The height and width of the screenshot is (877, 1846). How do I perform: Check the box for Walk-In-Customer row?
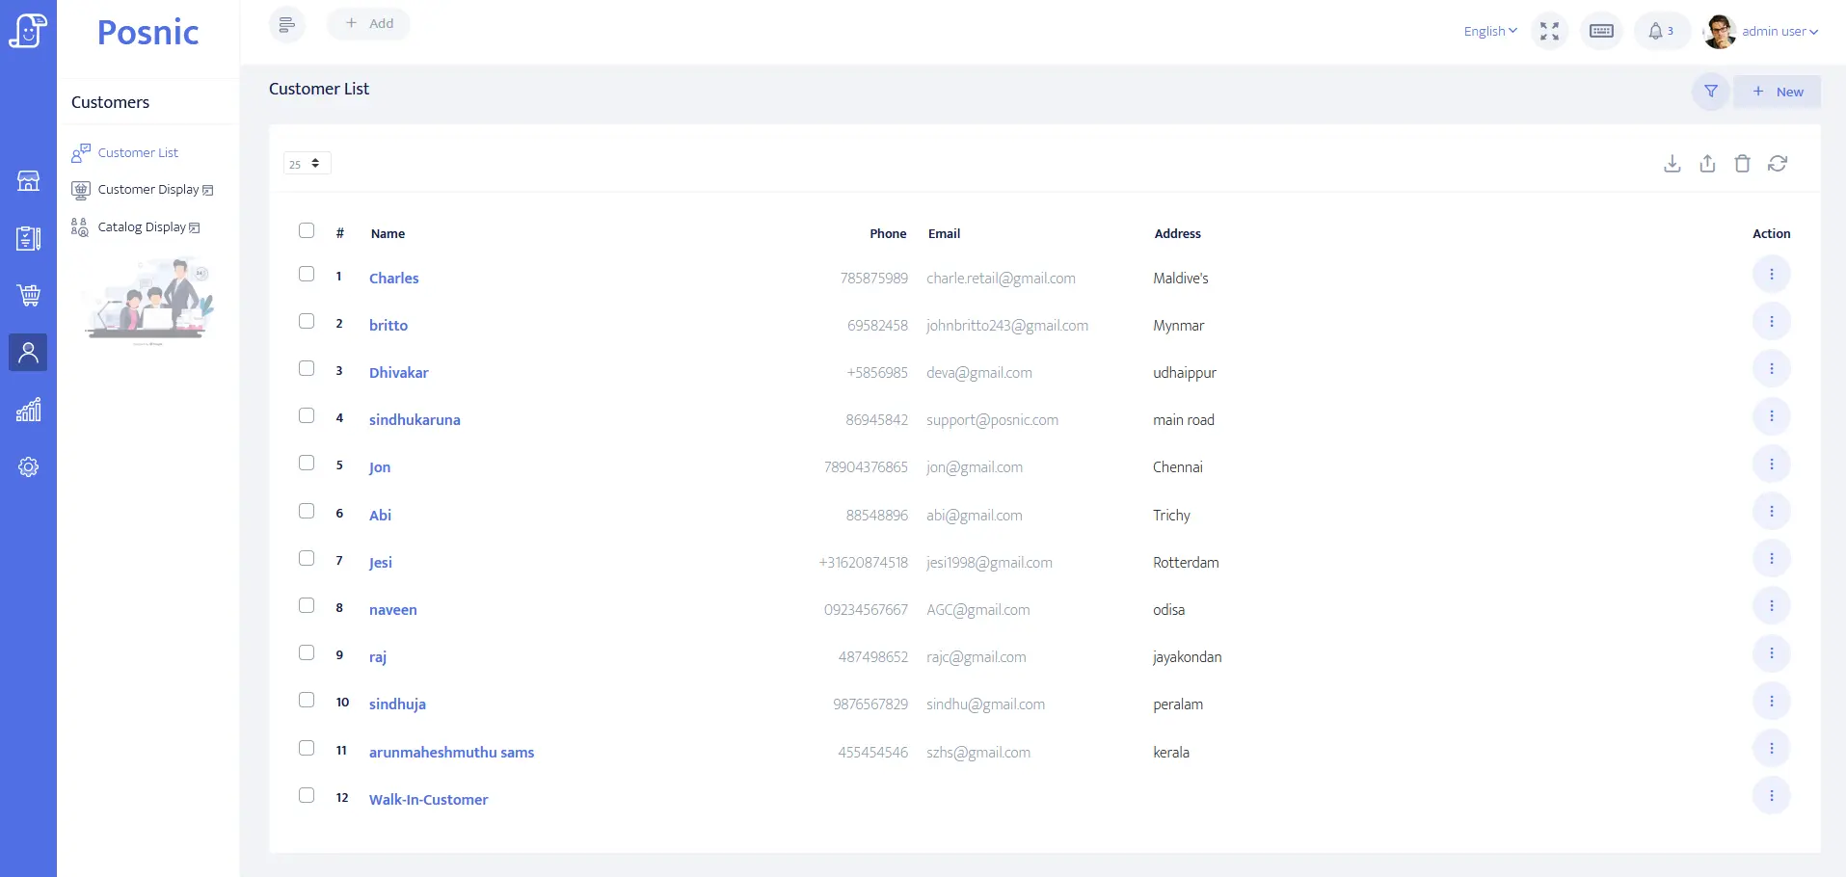(x=307, y=795)
